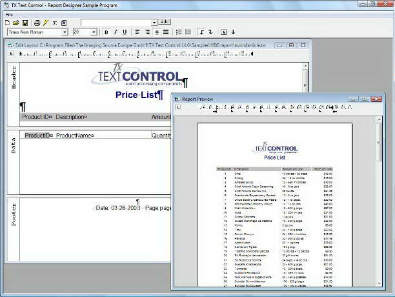Click the Report Preview scrollbar thumb
This screenshot has width=395, height=297.
(x=379, y=142)
